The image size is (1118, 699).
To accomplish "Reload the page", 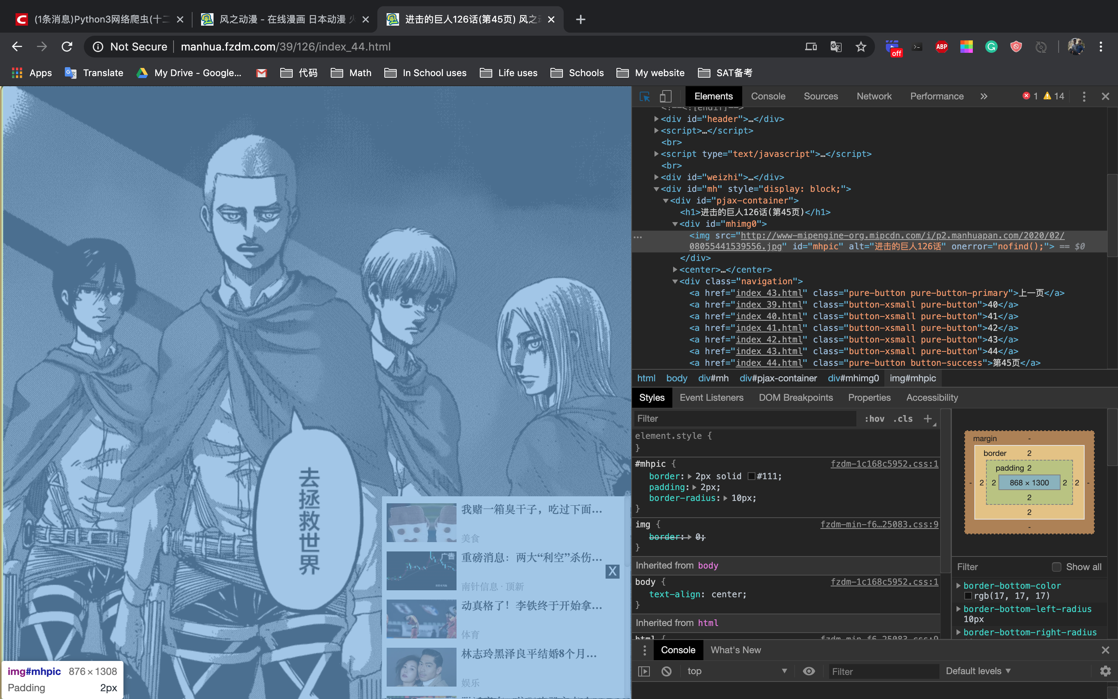I will tap(67, 47).
